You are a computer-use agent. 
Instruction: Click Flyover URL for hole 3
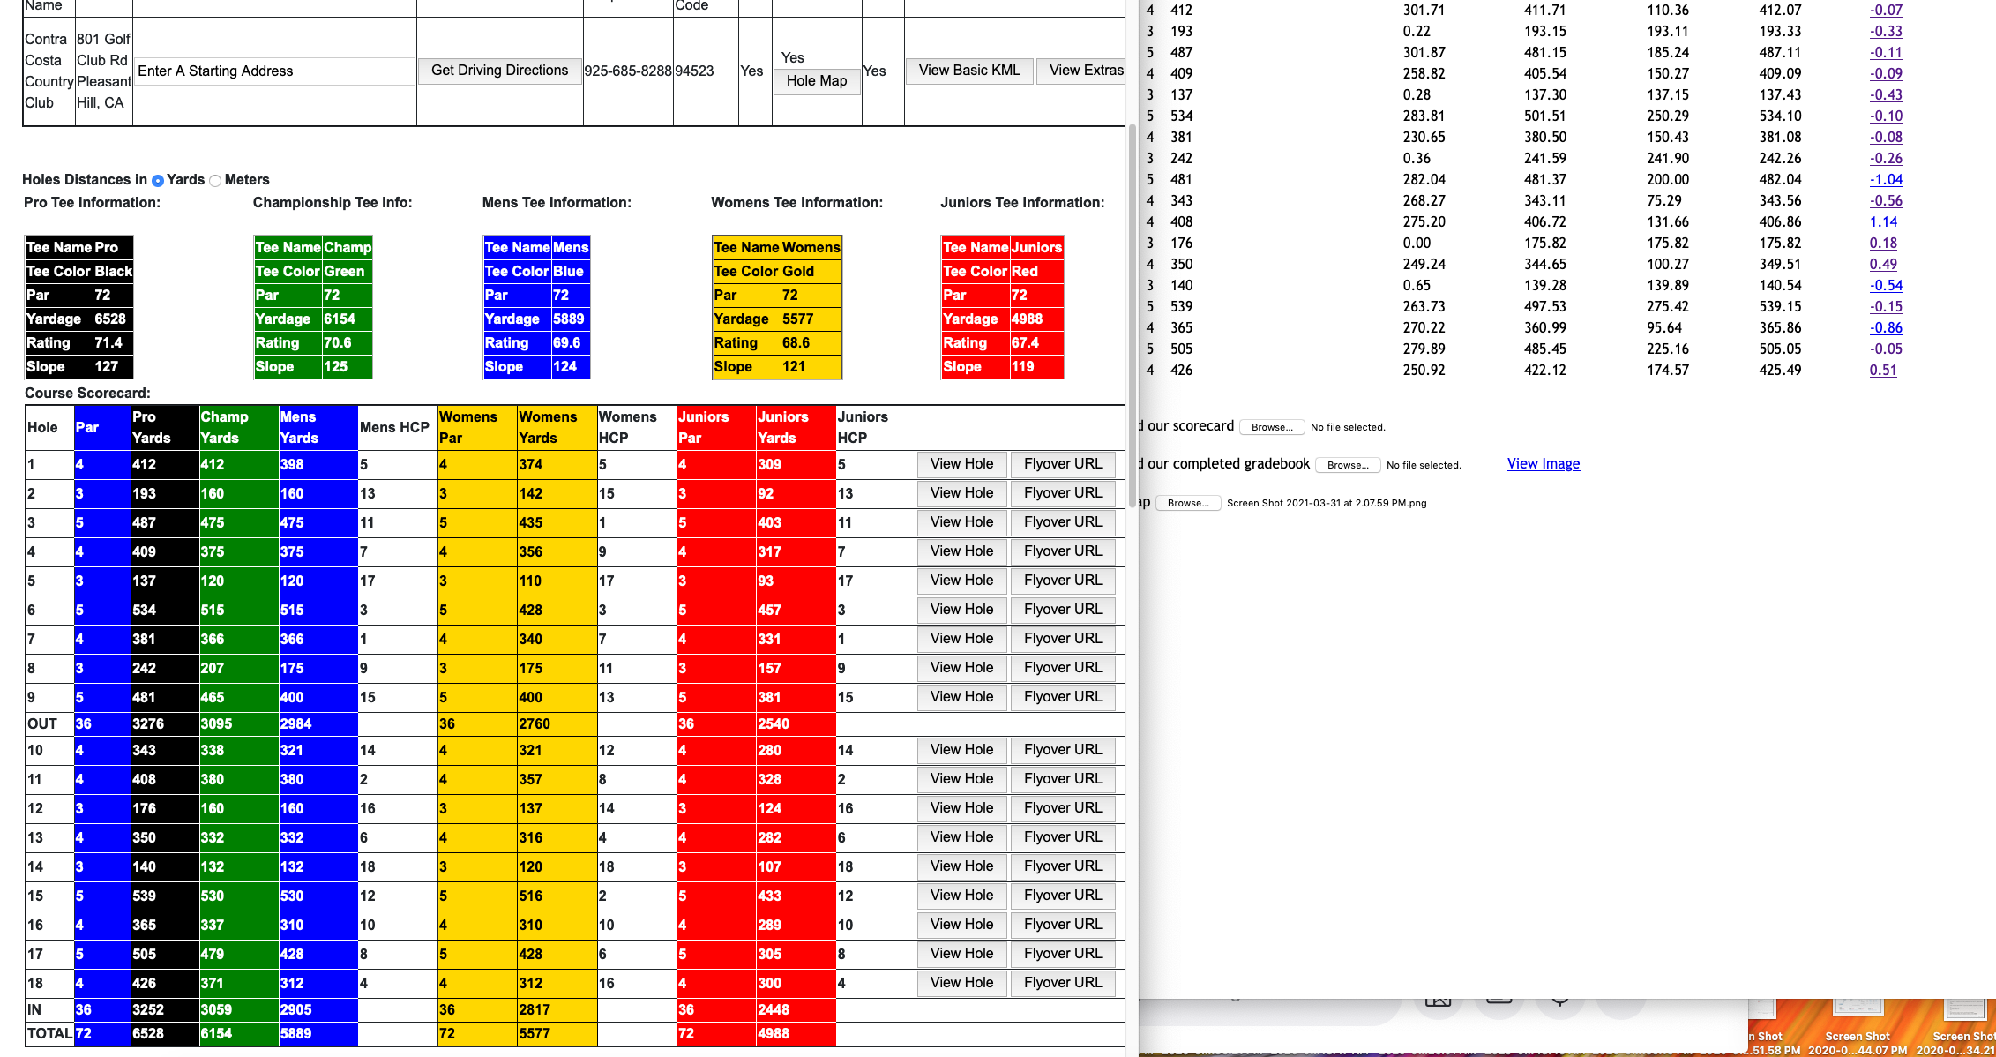[x=1063, y=522]
